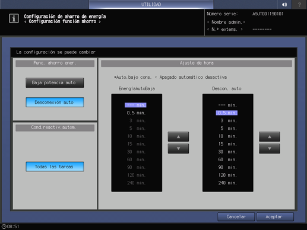This screenshot has width=307, height=230.
Task: Select '15 min.' in Descon. auto list
Action: tap(227, 144)
